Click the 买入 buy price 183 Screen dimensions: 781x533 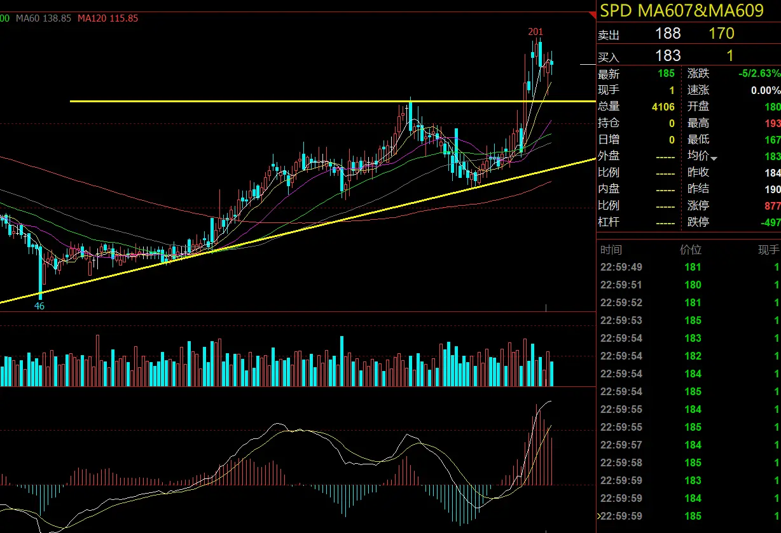[x=668, y=56]
